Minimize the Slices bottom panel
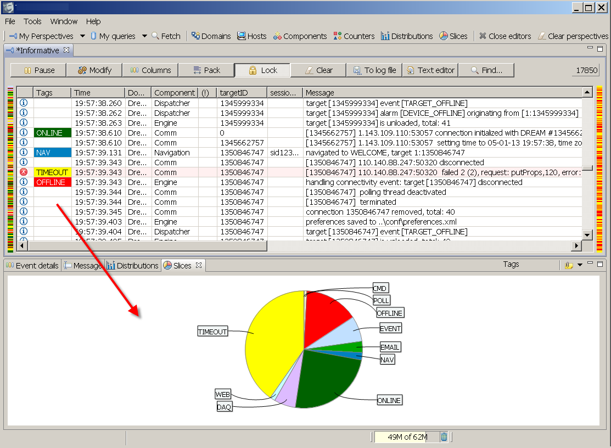 [590, 263]
